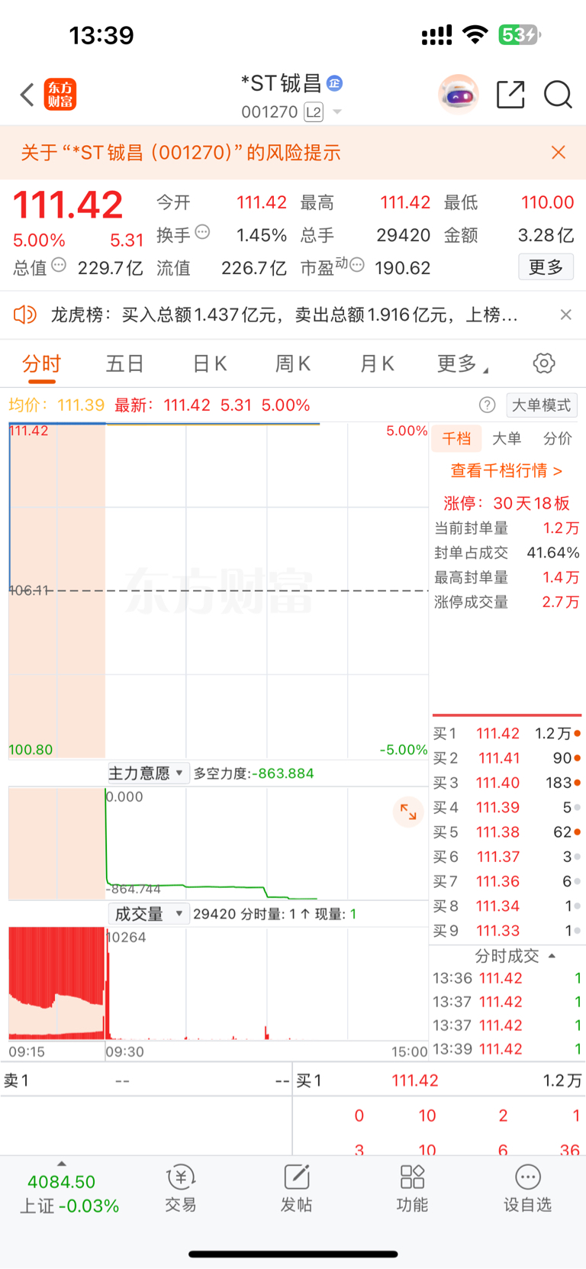Tap the back arrow icon
This screenshot has width=586, height=1269.
(x=27, y=95)
